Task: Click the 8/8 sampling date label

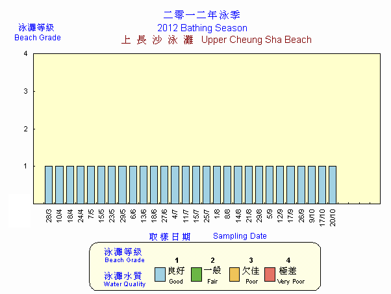Action: pyautogui.click(x=227, y=214)
